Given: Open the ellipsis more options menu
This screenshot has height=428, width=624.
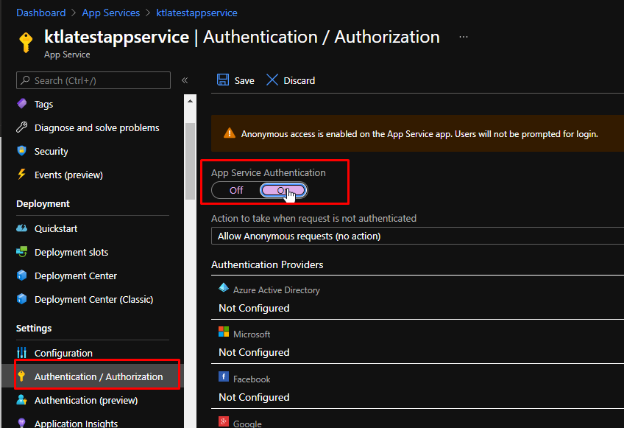Looking at the screenshot, I should [464, 37].
